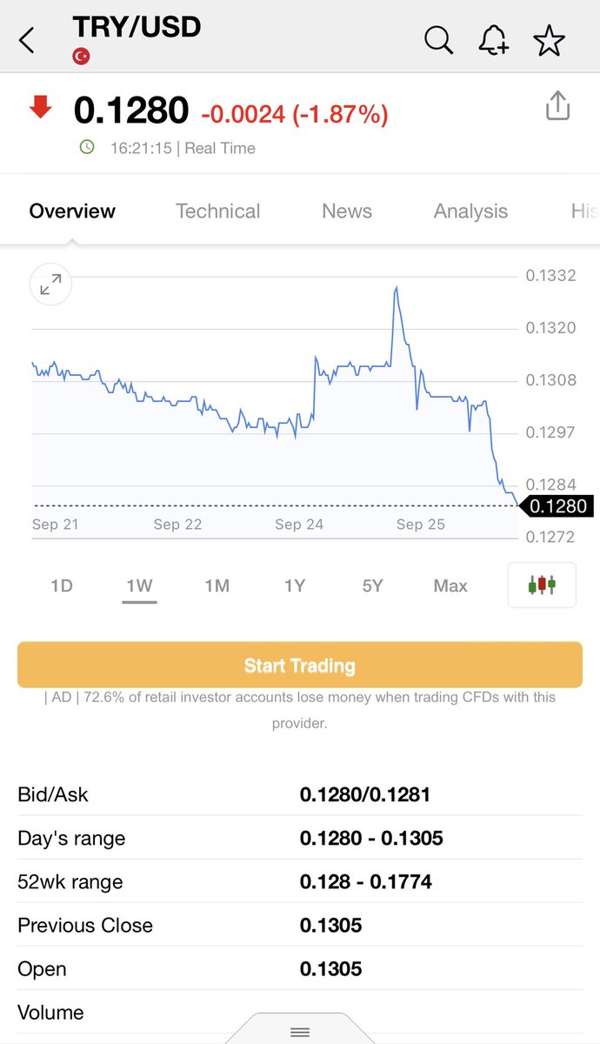The height and width of the screenshot is (1044, 600).
Task: Switch to the Technical tab
Action: [x=217, y=211]
